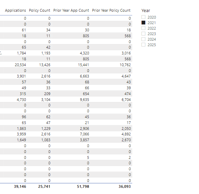
Task: Select the cell showing 3,016
Action: pyautogui.click(x=126, y=53)
